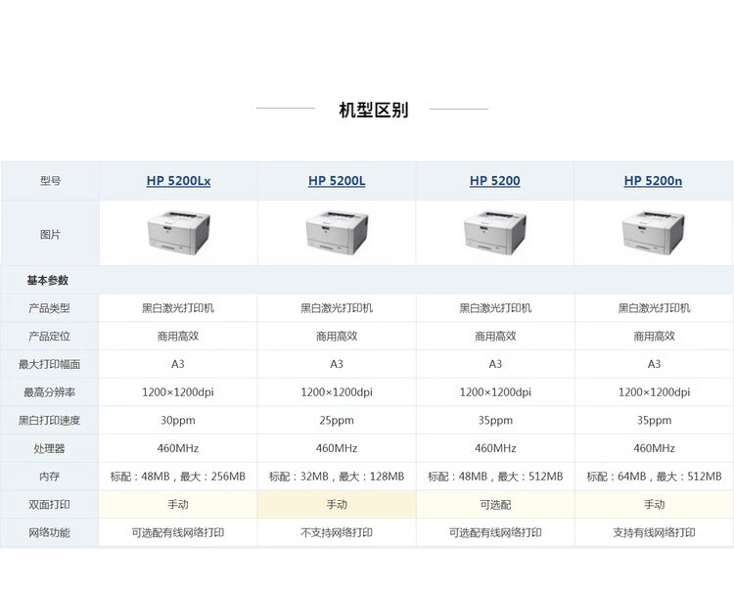Select the HP 5200n printer thumbnail
Screen dimensions: 734x591
pos(653,233)
